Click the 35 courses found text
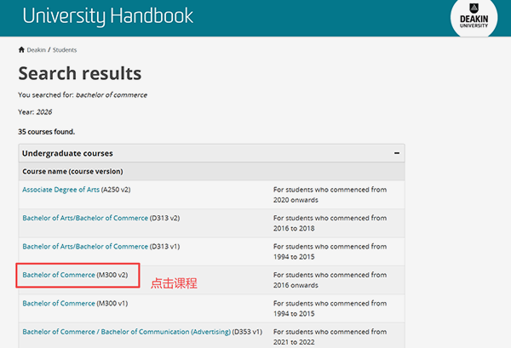This screenshot has height=348, width=511. click(x=47, y=132)
